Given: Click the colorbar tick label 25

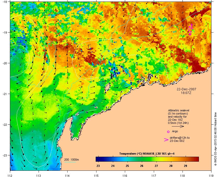Looking at the screenshot, I should (x=127, y=166).
